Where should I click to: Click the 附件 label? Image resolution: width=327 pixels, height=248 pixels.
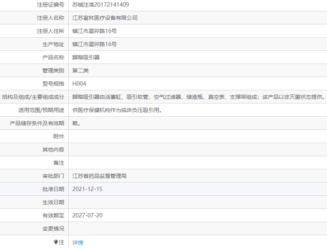(x=59, y=136)
